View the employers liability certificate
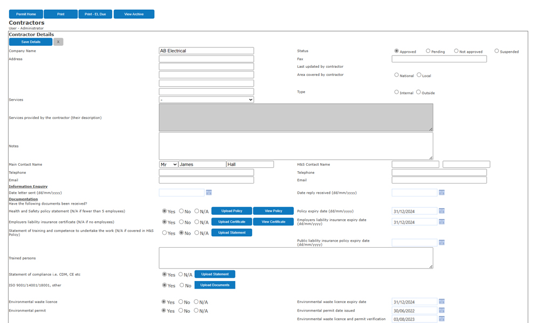The width and height of the screenshot is (539, 323). point(273,221)
